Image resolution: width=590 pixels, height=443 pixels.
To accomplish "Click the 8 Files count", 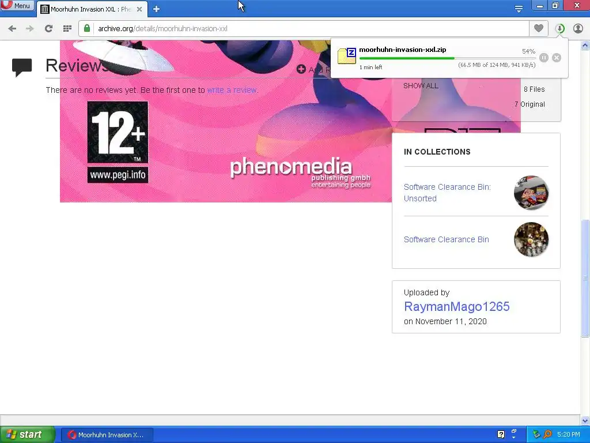I will 534,89.
